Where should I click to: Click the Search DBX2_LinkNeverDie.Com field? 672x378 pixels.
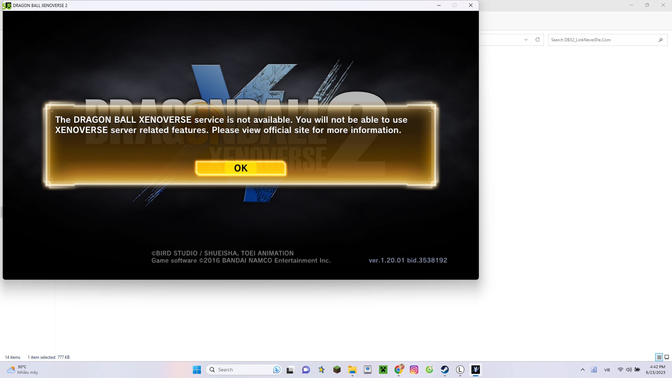tap(602, 40)
